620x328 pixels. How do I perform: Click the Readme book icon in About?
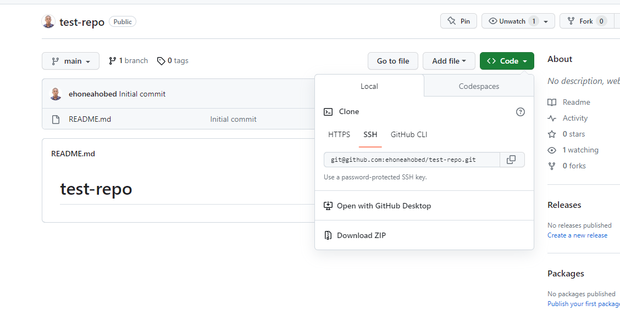point(552,102)
